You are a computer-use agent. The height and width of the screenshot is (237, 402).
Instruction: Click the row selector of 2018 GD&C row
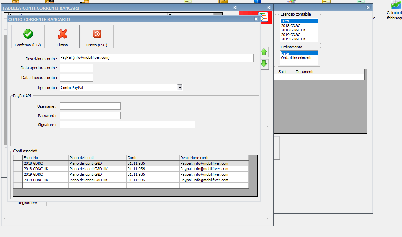point(18,163)
